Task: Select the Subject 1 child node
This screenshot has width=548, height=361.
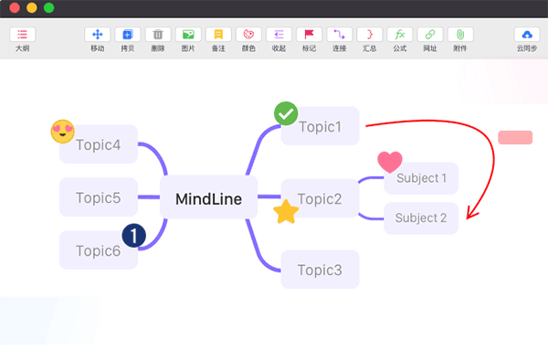Action: pyautogui.click(x=421, y=178)
